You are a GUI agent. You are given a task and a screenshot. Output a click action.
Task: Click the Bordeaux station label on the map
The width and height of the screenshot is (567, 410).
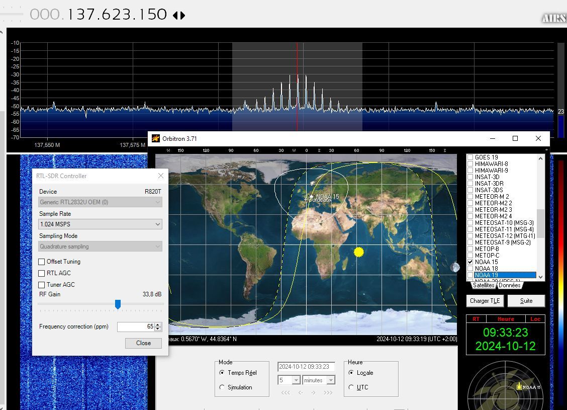coord(320,200)
